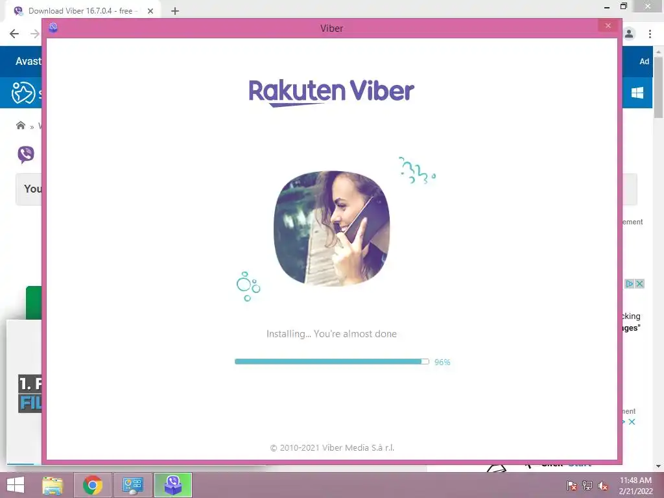
Task: Click the Rakuten Viber logo
Action: [331, 93]
